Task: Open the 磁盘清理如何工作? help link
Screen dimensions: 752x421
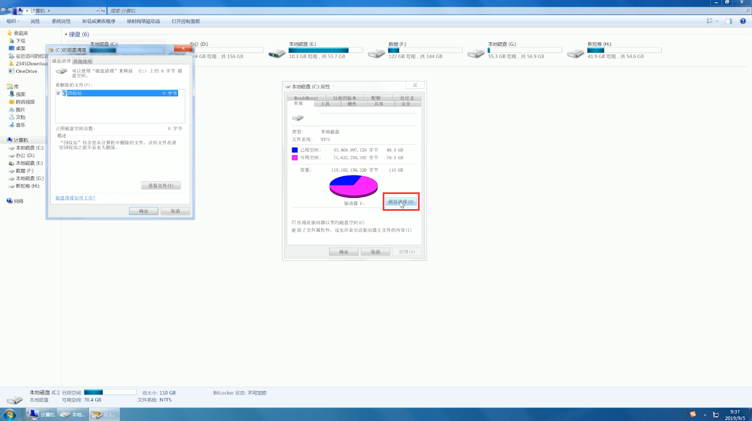Action: point(76,198)
